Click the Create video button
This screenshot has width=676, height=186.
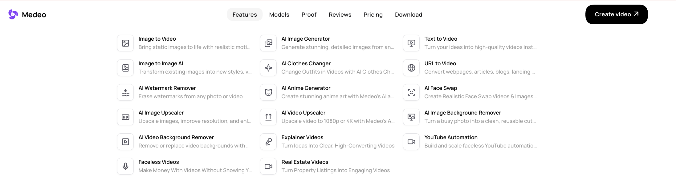coord(617,14)
